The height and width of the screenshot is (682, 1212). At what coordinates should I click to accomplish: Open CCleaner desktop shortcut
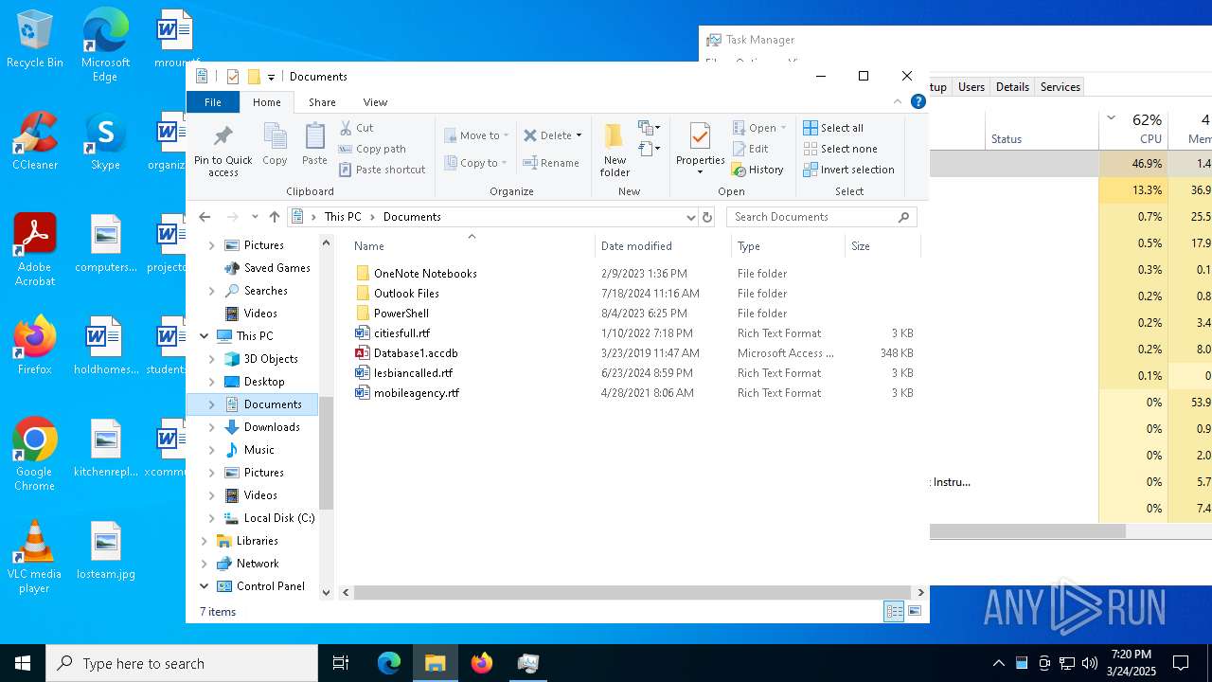[35, 141]
